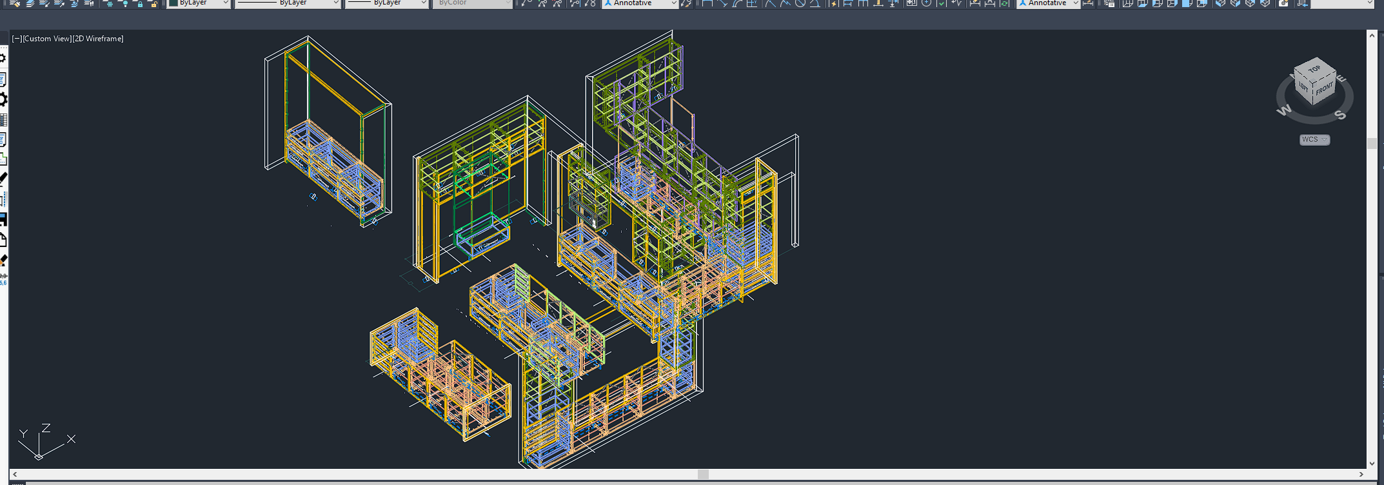Click the S compass direction on the ViewCube
1384x485 pixels.
click(x=1341, y=115)
